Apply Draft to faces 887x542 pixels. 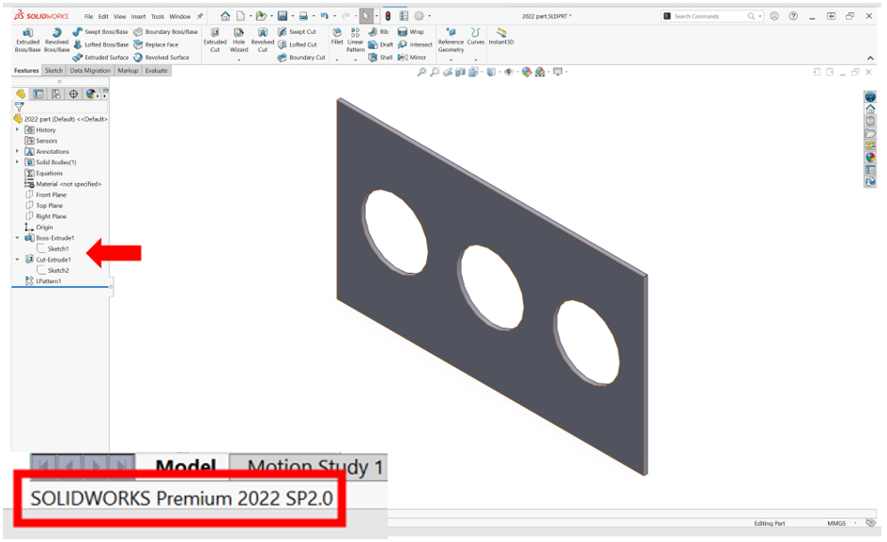tap(380, 45)
